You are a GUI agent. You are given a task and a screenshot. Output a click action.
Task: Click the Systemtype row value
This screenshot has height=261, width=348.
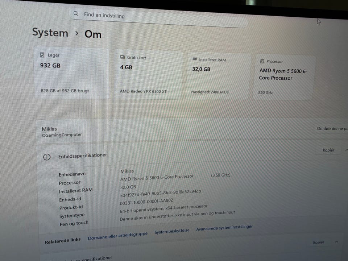[163, 209]
